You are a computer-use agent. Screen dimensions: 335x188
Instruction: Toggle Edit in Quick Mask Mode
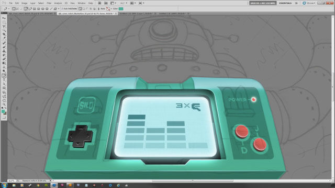pos(4,117)
